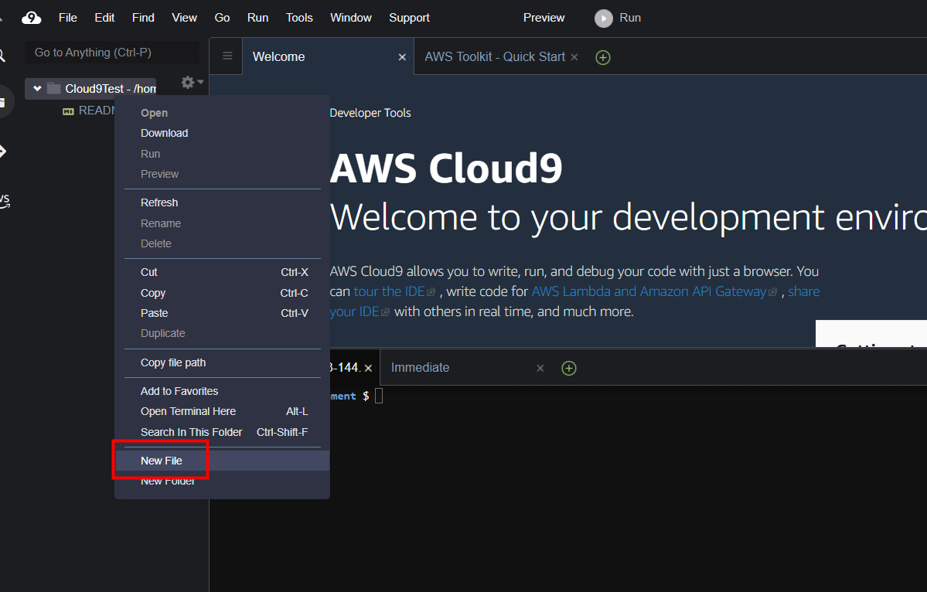Open the Go menu
Viewport: 927px width, 592px height.
click(223, 18)
